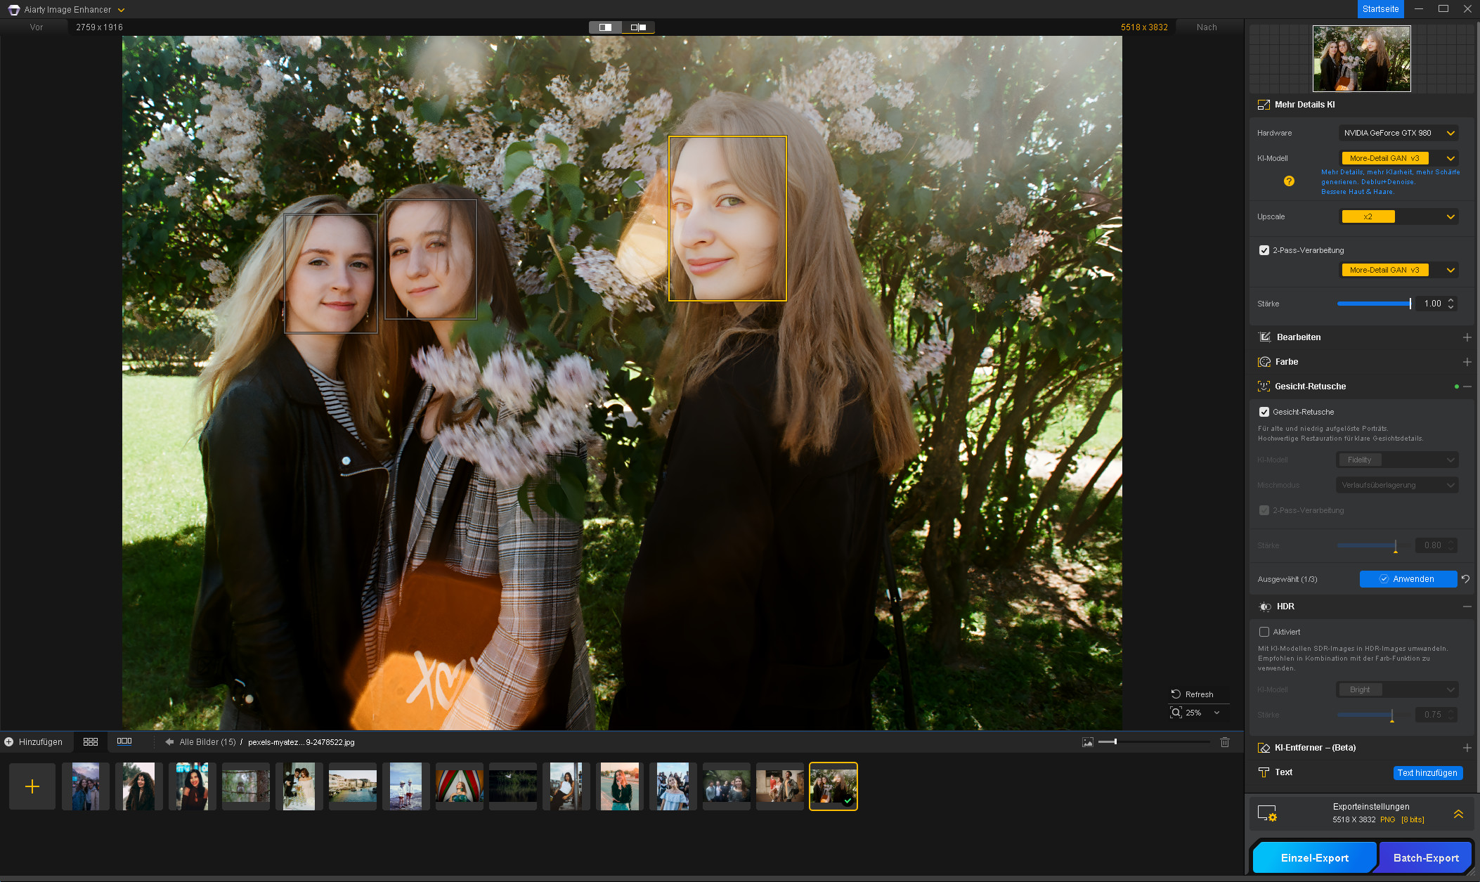Viewport: 1480px width, 882px height.
Task: Open the 2-pass model dropdown
Action: click(x=1398, y=270)
